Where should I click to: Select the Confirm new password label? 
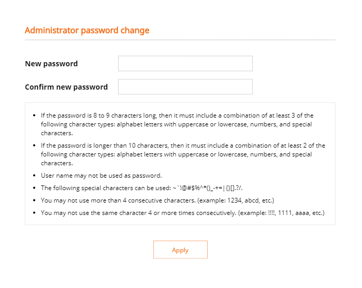click(66, 87)
